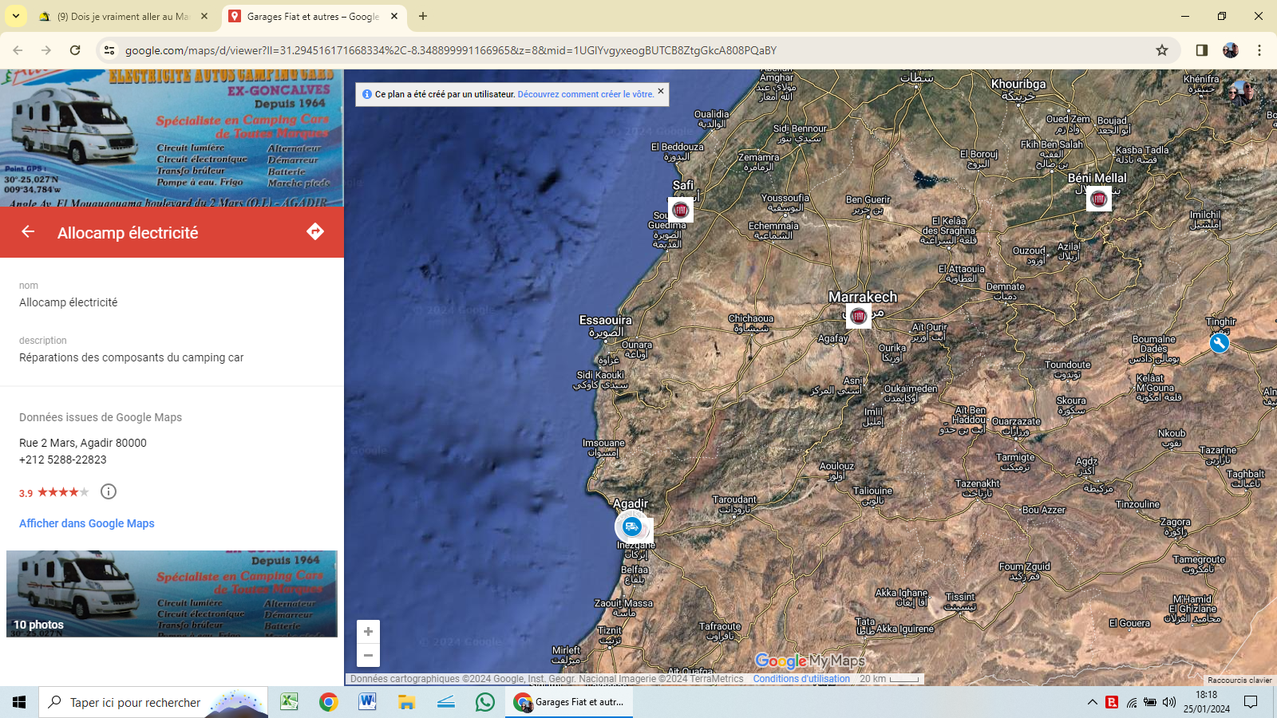The image size is (1277, 718).
Task: Open the 10 photos thumbnail
Action: pyautogui.click(x=172, y=594)
